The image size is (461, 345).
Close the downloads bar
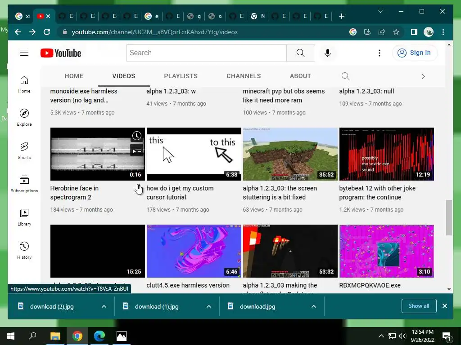pyautogui.click(x=445, y=306)
